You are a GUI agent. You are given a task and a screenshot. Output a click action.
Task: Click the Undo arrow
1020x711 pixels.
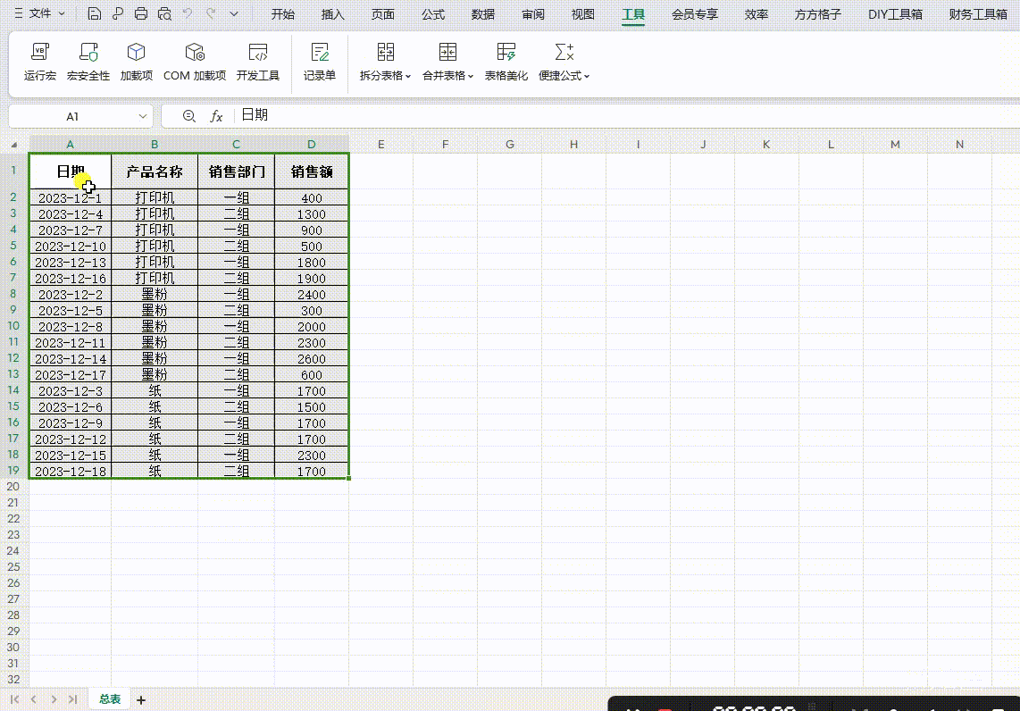pos(188,13)
